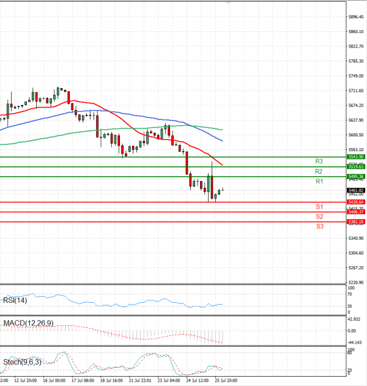The width and height of the screenshot is (367, 386).
Task: Select the current price 5461.82 tag
Action: (356, 190)
